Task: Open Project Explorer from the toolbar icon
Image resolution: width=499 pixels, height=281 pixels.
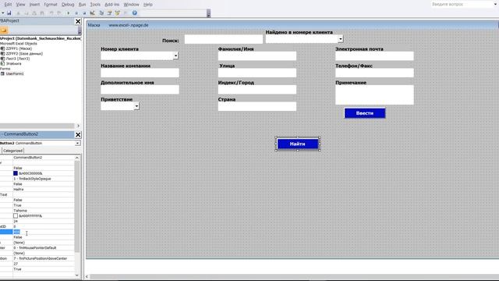Action: [x=101, y=13]
